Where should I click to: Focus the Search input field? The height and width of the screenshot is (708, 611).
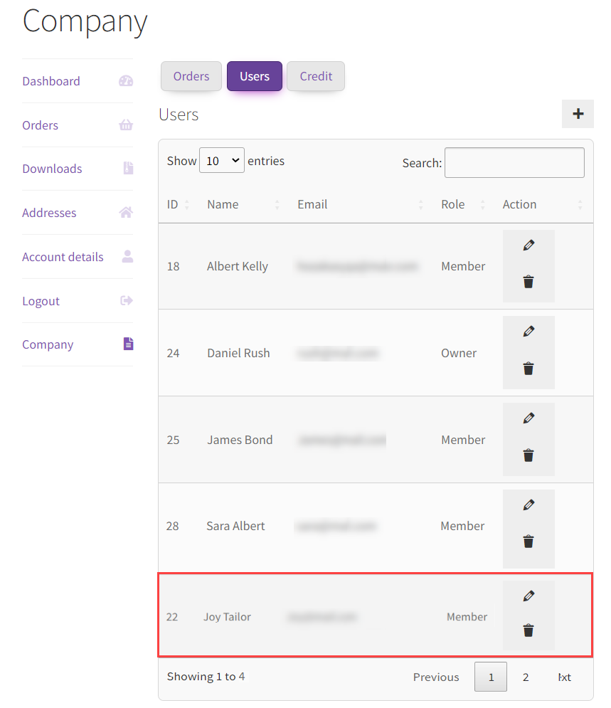point(514,162)
